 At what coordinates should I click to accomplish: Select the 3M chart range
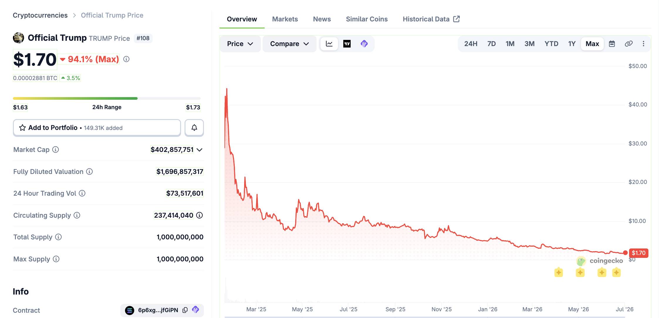click(529, 44)
